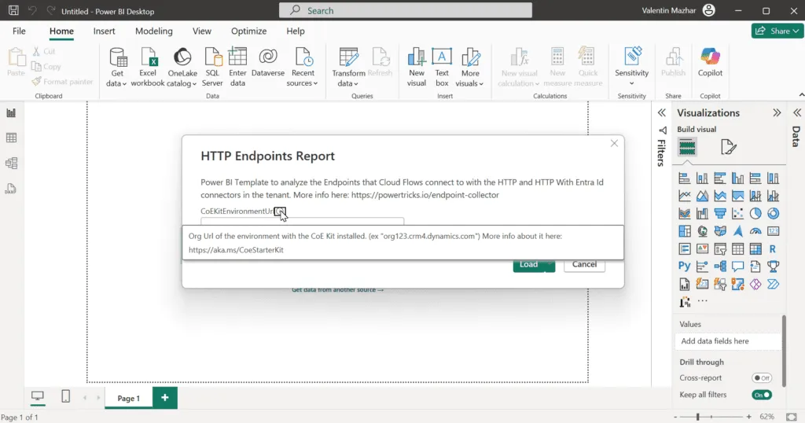Open the Get data dropdown
The image size is (805, 423).
[x=116, y=68]
